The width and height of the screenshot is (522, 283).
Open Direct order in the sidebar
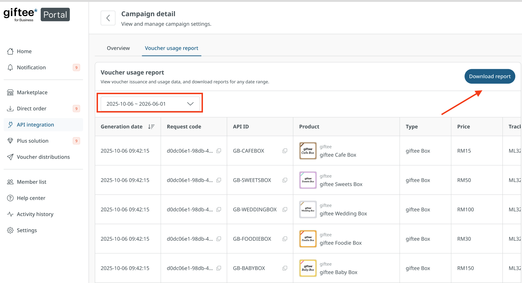[x=43, y=109]
